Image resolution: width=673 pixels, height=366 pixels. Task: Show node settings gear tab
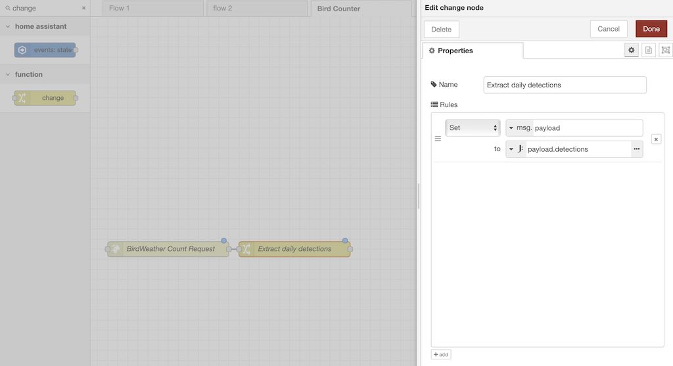[x=631, y=50]
